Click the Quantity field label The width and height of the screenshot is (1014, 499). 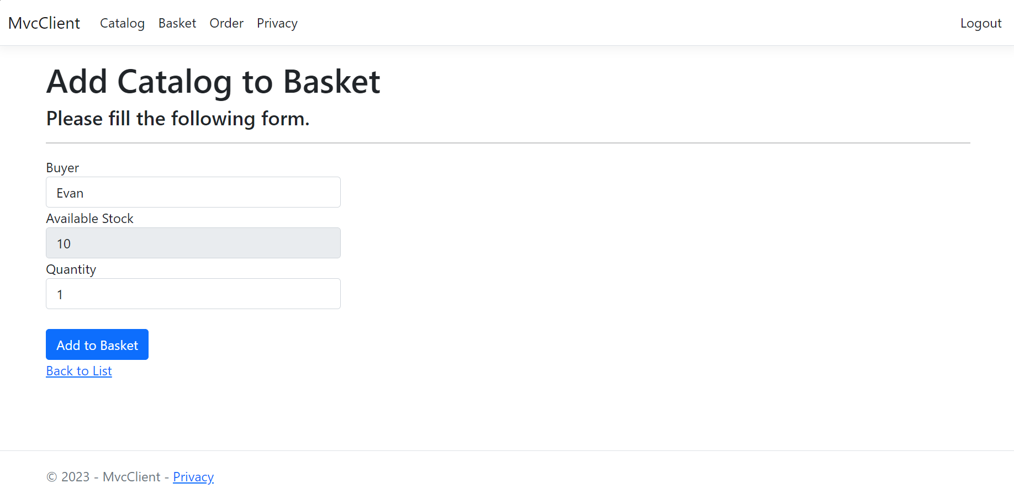[x=71, y=269]
